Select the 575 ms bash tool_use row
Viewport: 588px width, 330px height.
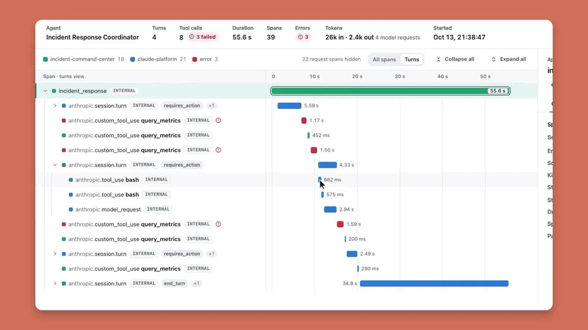[286, 195]
